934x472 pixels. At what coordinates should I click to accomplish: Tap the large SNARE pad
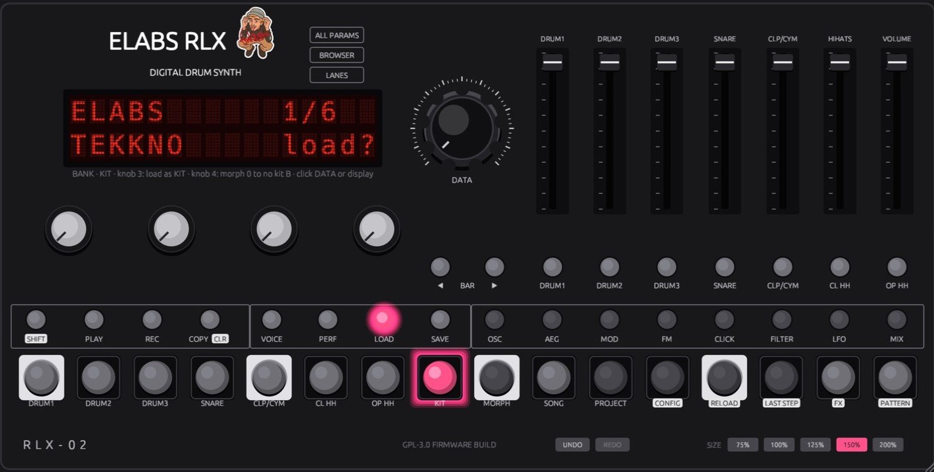212,378
